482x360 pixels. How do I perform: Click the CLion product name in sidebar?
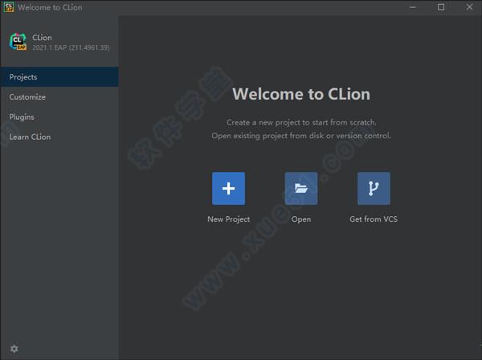pyautogui.click(x=42, y=38)
